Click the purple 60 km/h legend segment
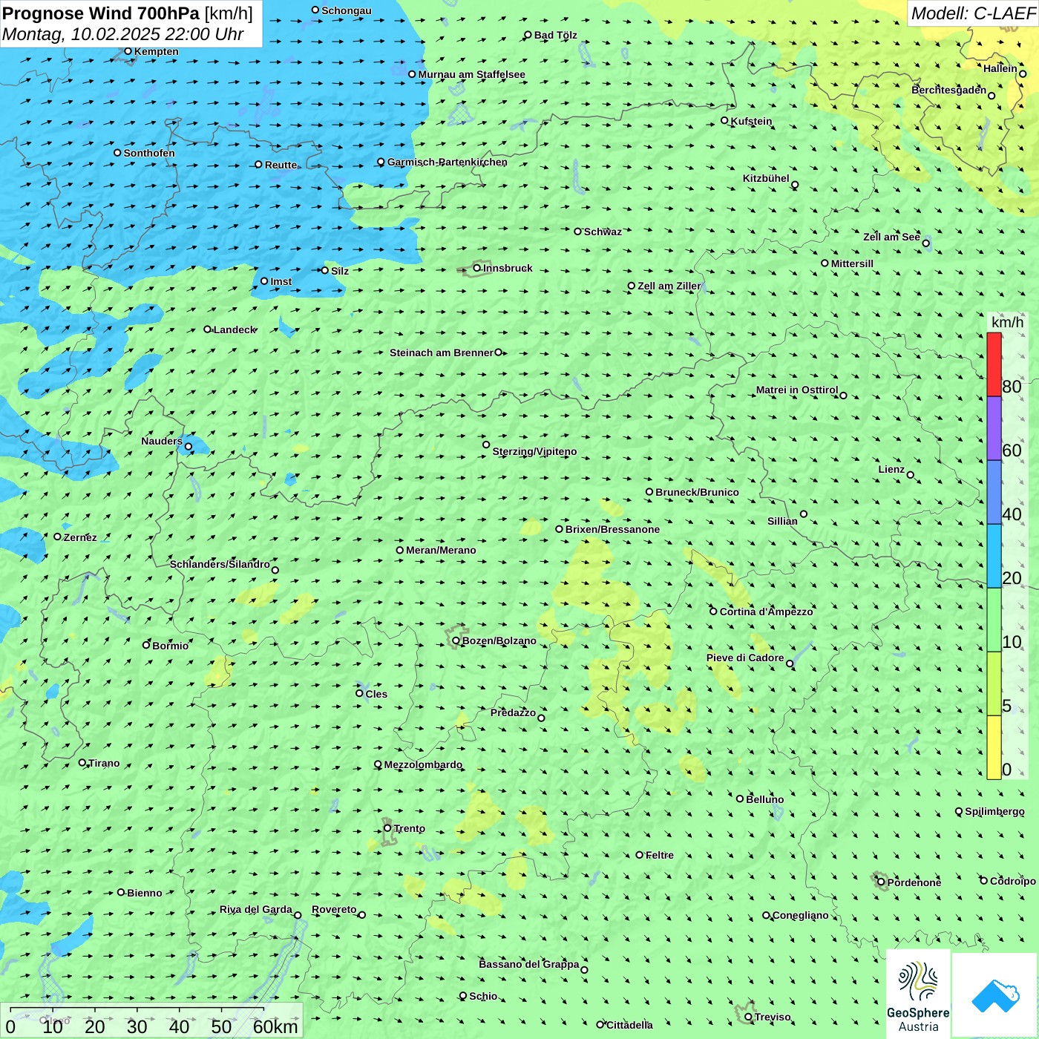The image size is (1039, 1039). click(x=994, y=428)
